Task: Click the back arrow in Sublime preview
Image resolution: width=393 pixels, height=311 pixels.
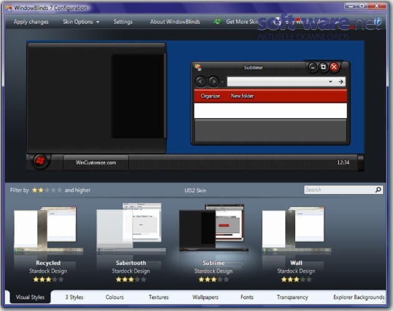Action: pyautogui.click(x=201, y=81)
